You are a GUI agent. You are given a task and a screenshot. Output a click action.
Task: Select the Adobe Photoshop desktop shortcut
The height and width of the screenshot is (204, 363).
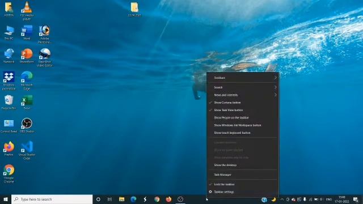pyautogui.click(x=44, y=35)
